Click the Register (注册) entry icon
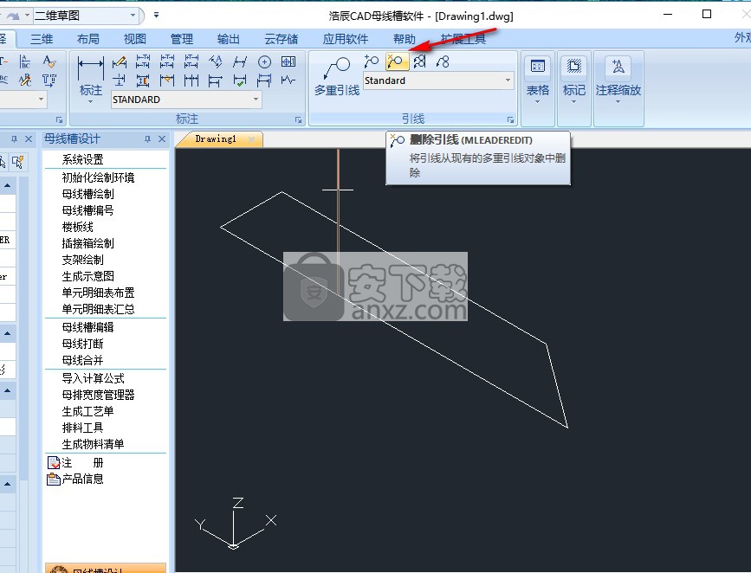The width and height of the screenshot is (751, 573). click(53, 462)
